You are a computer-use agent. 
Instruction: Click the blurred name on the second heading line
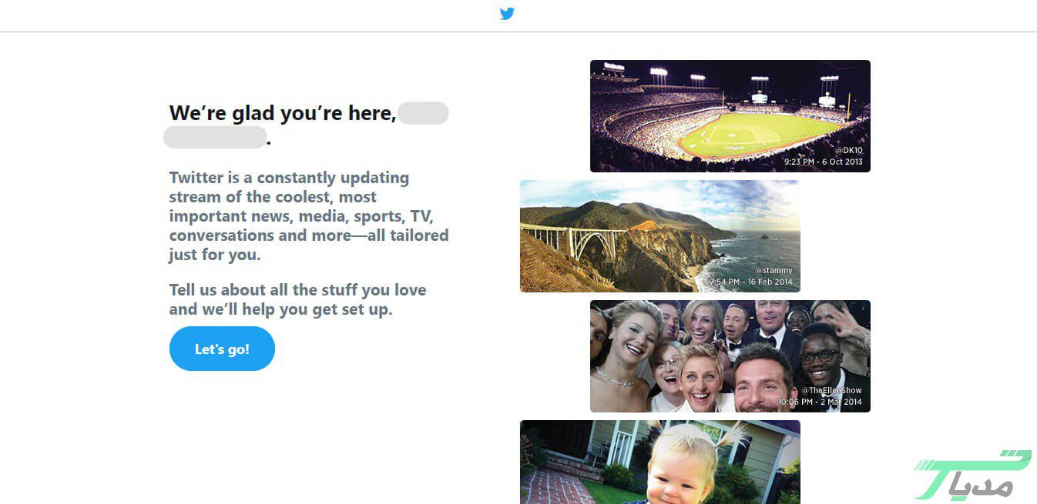pos(214,139)
